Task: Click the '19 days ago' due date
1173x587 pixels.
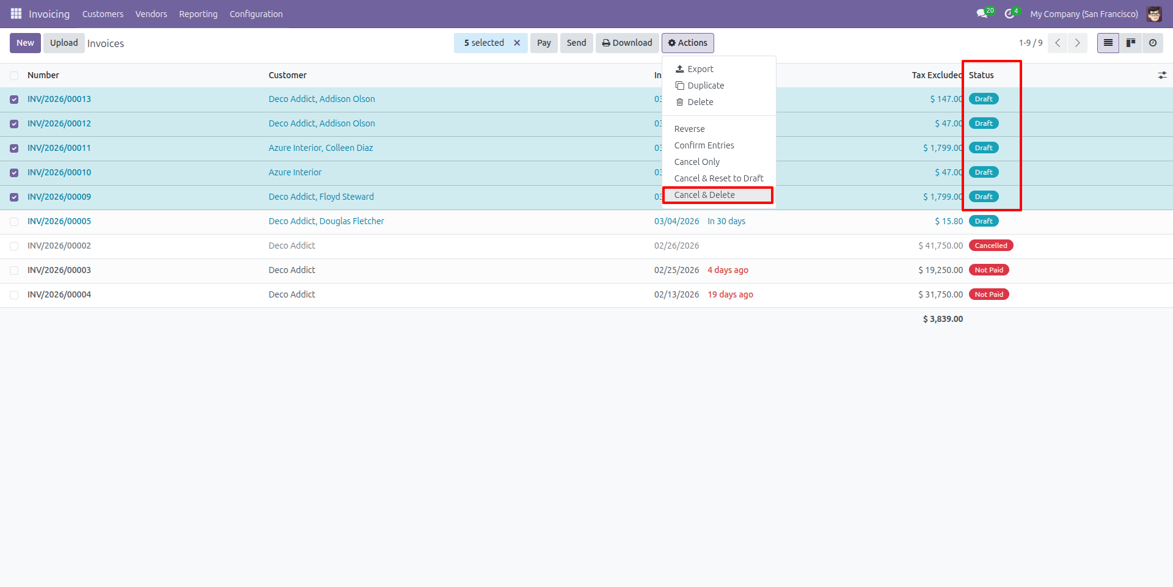Action: 730,294
